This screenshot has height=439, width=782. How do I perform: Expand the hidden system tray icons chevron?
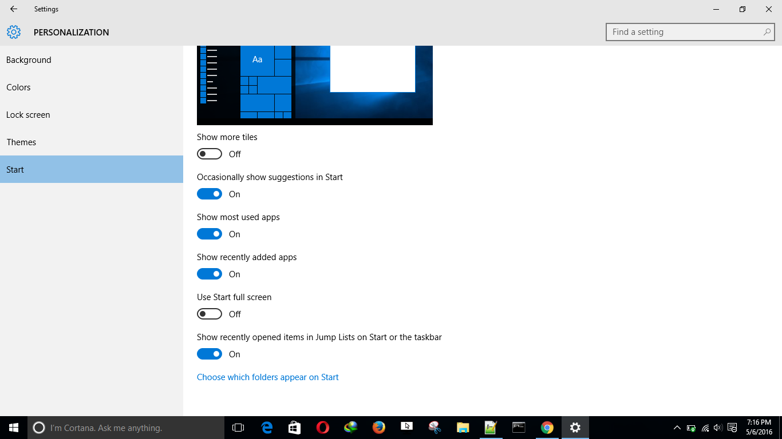(677, 428)
